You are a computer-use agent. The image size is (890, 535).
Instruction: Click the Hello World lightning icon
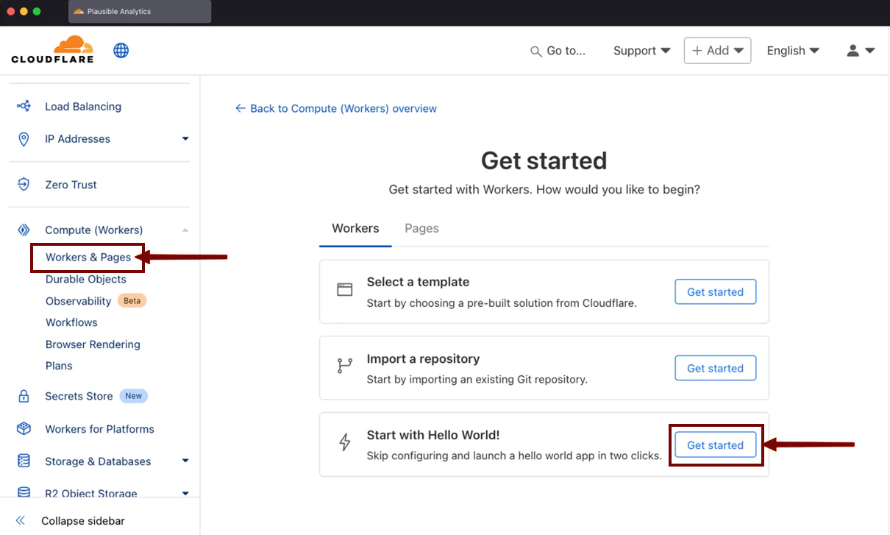[x=344, y=442]
